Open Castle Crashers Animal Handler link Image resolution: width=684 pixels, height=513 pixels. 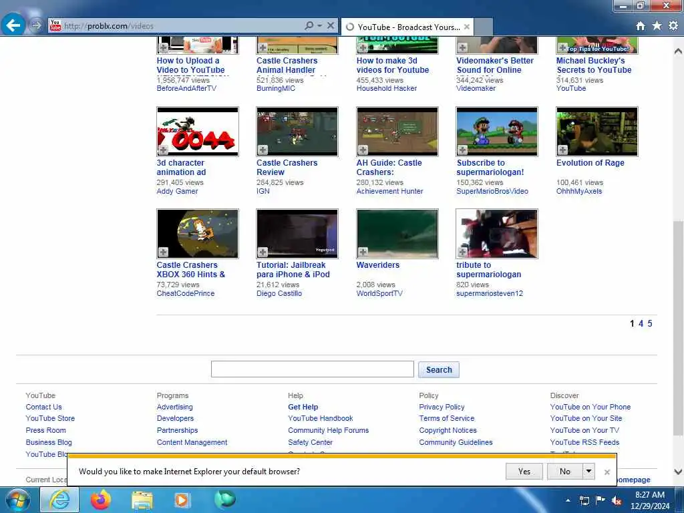coord(287,65)
